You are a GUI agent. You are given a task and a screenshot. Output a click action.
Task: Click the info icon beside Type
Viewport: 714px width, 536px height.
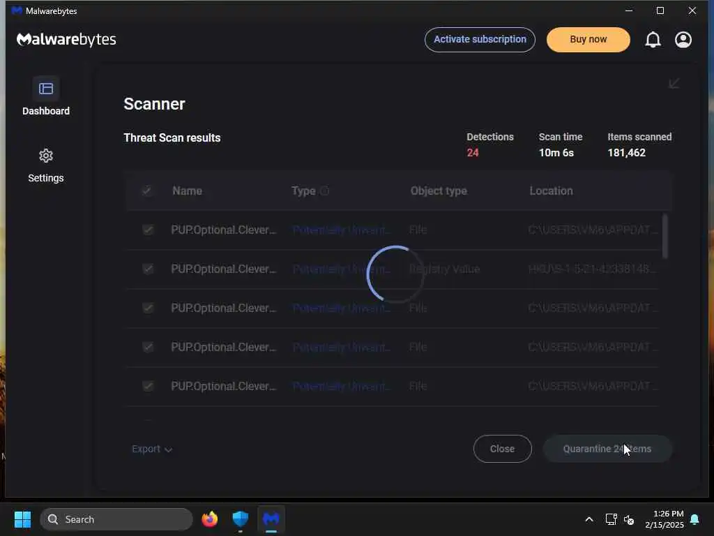(x=324, y=191)
